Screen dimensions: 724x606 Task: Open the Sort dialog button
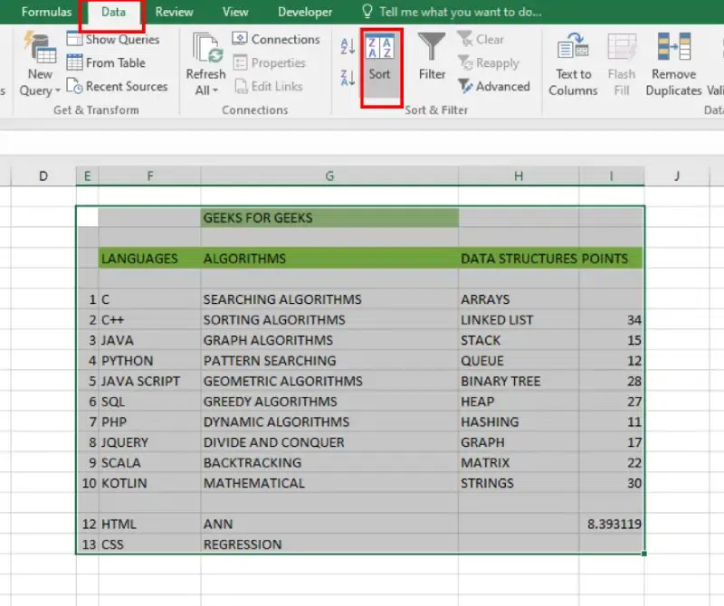point(381,65)
